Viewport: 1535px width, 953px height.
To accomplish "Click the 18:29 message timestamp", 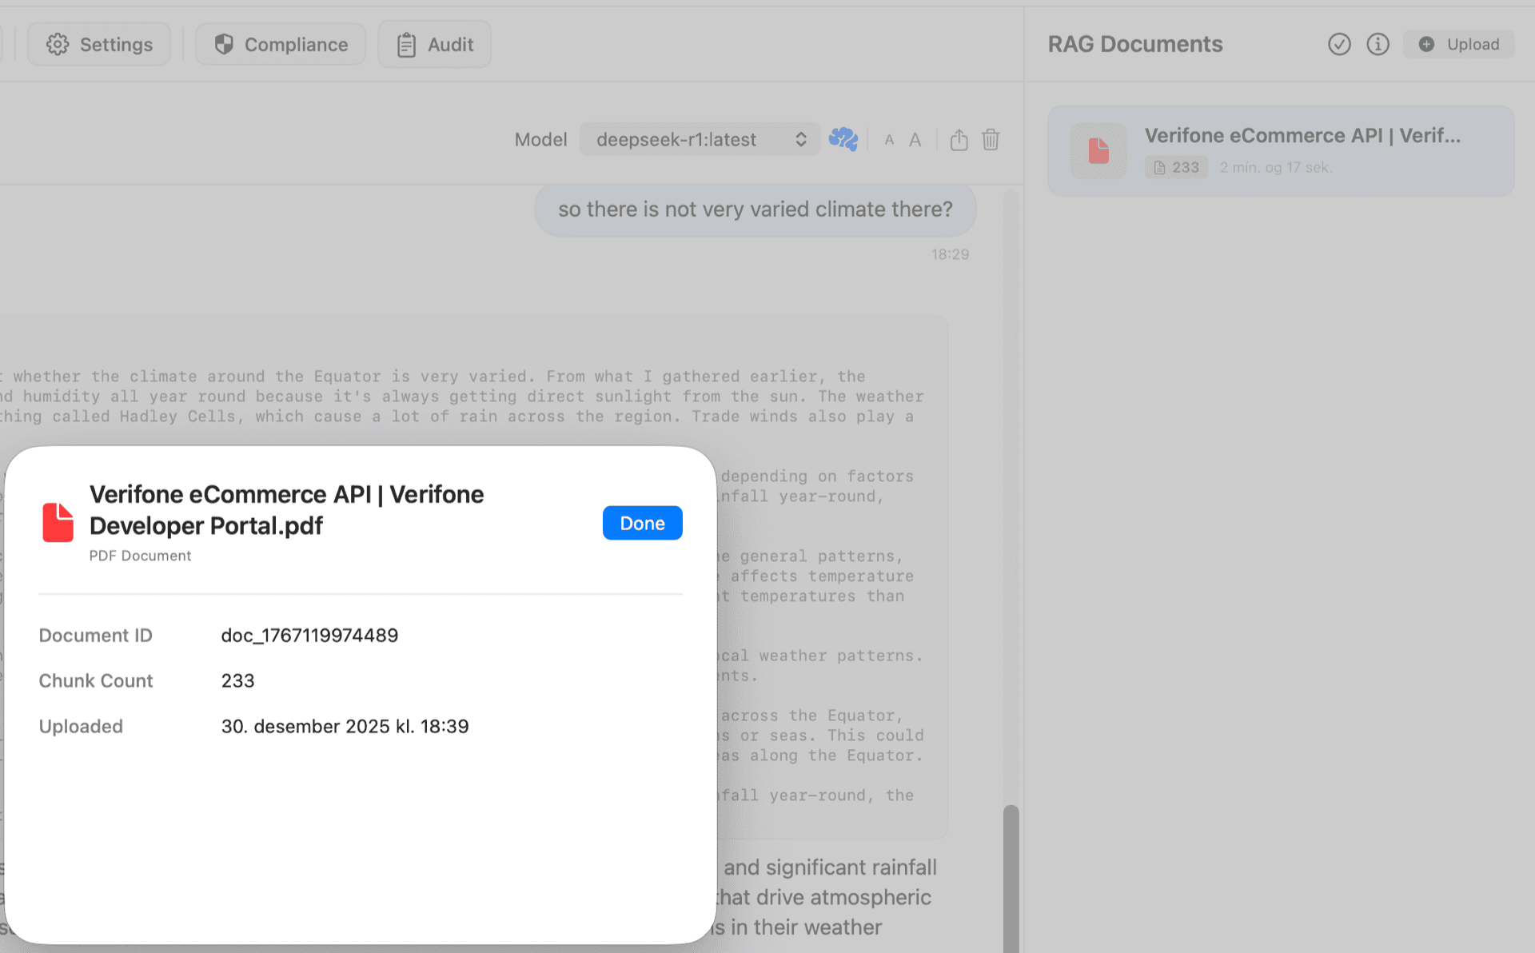I will (x=950, y=254).
